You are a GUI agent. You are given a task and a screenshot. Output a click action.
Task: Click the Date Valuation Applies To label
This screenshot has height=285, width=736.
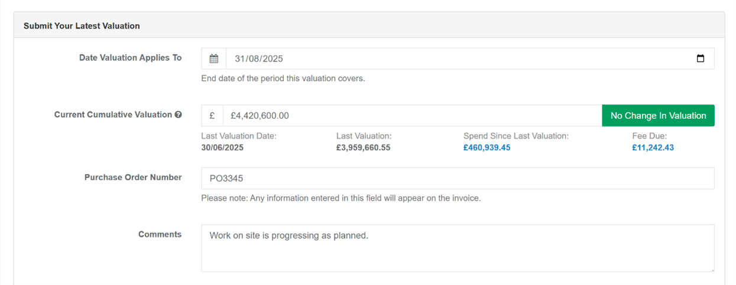(130, 58)
